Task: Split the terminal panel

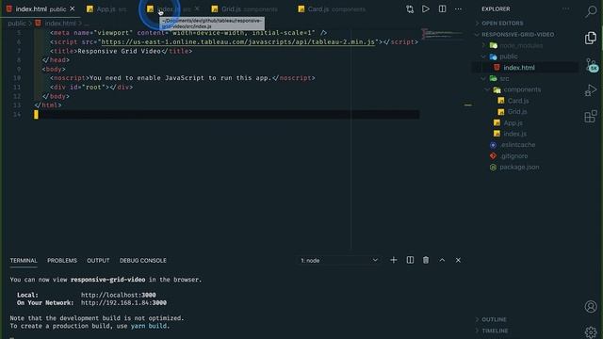Action: click(411, 260)
